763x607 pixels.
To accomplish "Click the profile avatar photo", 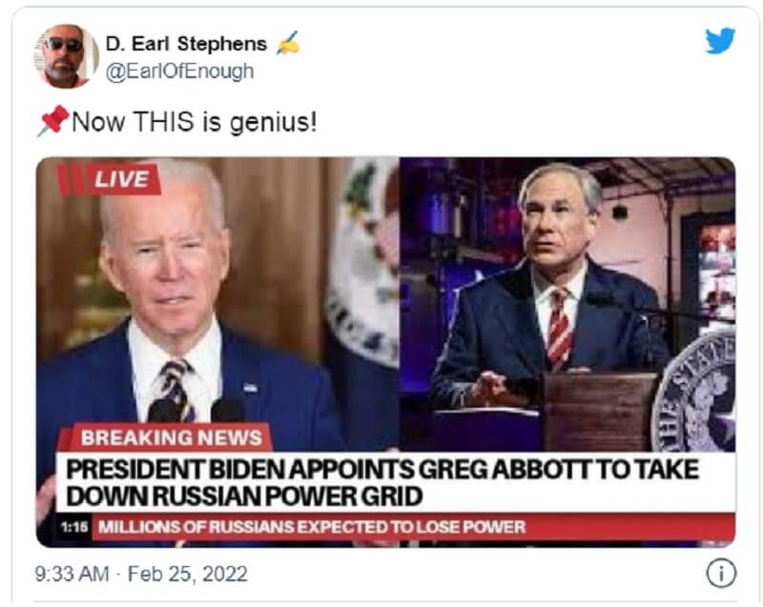I will [x=66, y=56].
